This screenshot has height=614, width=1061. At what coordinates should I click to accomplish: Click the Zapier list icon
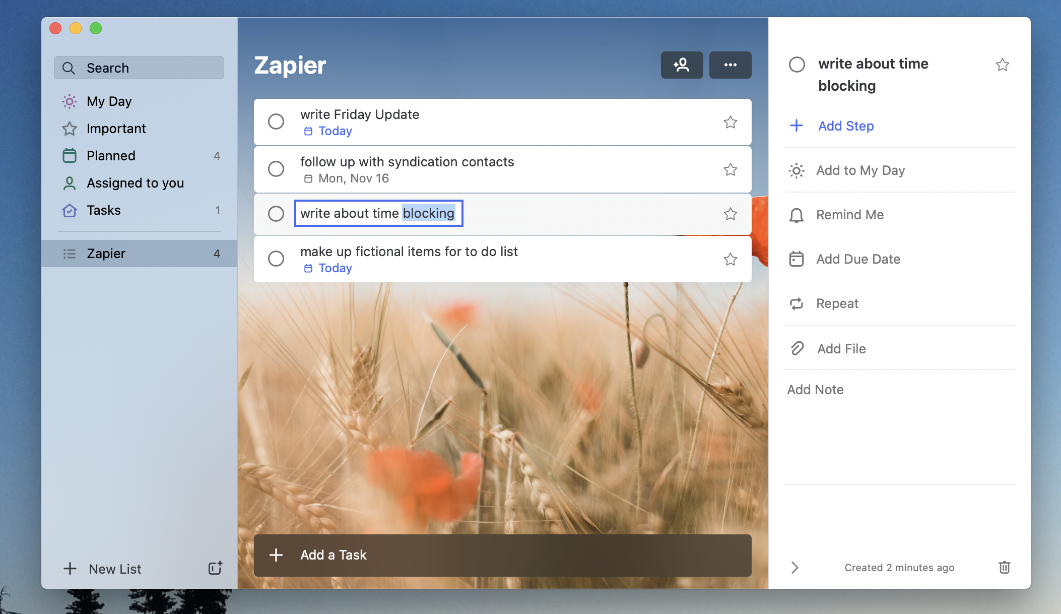point(70,252)
